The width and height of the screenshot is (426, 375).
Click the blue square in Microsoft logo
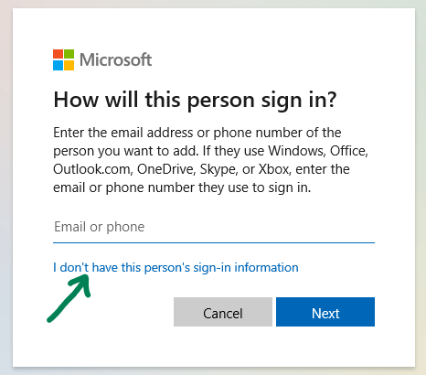point(58,65)
